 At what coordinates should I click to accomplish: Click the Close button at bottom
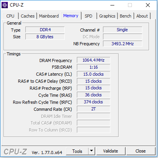pos(140,151)
